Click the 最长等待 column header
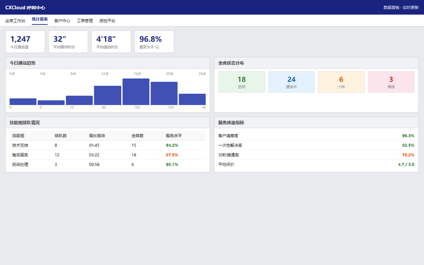424x265 pixels. 97,136
